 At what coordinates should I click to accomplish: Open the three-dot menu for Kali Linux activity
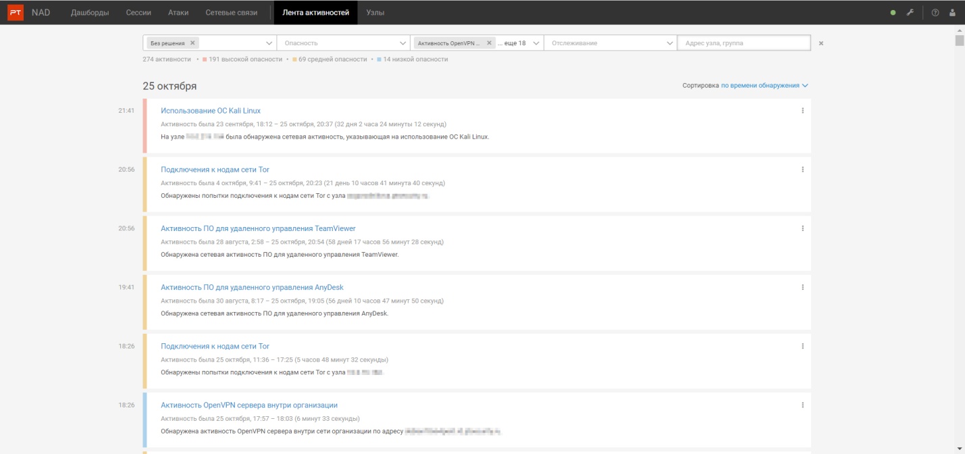click(x=802, y=111)
